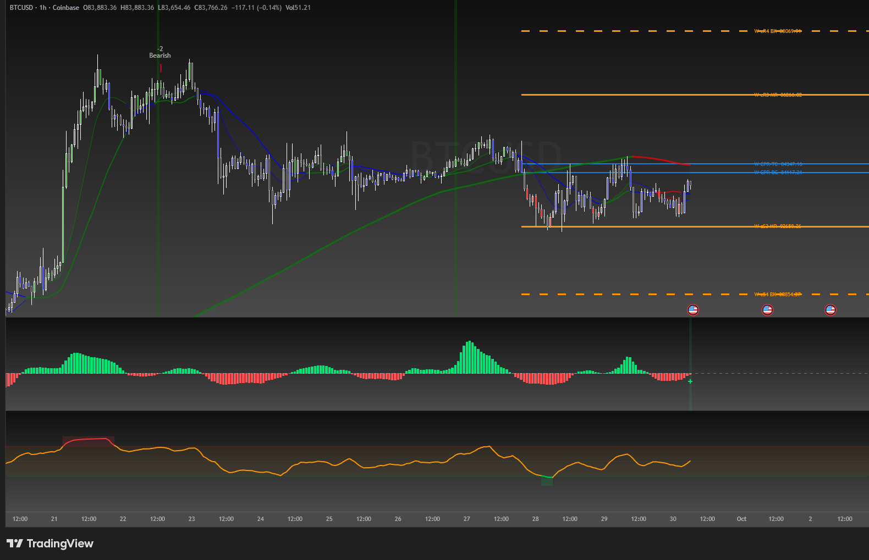Click the low value L83,654.46
The height and width of the screenshot is (560, 869).
tap(174, 8)
